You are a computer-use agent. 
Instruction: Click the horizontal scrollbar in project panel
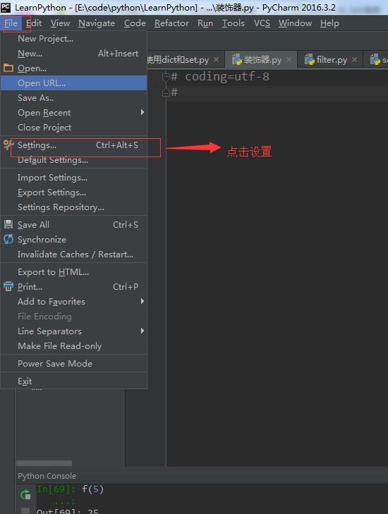(44, 463)
